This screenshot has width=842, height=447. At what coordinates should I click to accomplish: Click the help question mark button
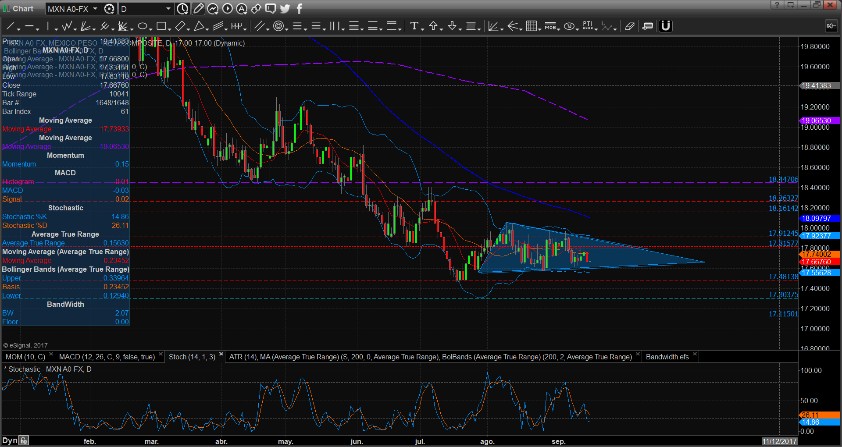(x=777, y=5)
